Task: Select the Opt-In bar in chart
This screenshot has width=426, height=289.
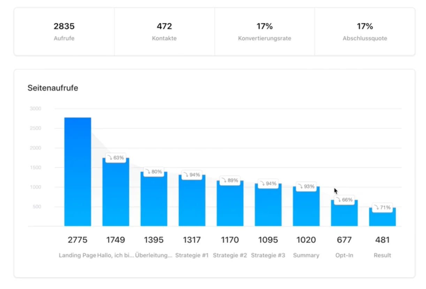Action: point(344,216)
